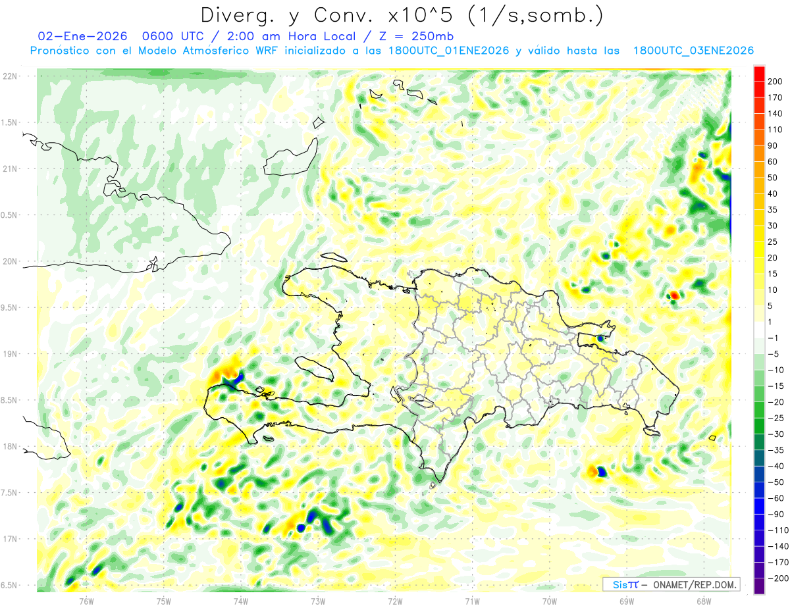Click the '73W' longitude label

tap(318, 601)
